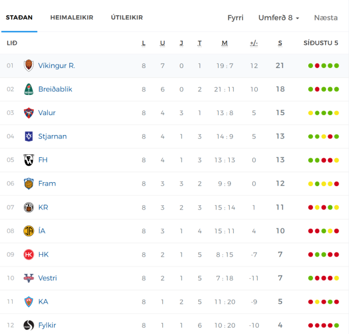349x334 pixels.
Task: Select the Staðan tab
Action: click(x=19, y=17)
